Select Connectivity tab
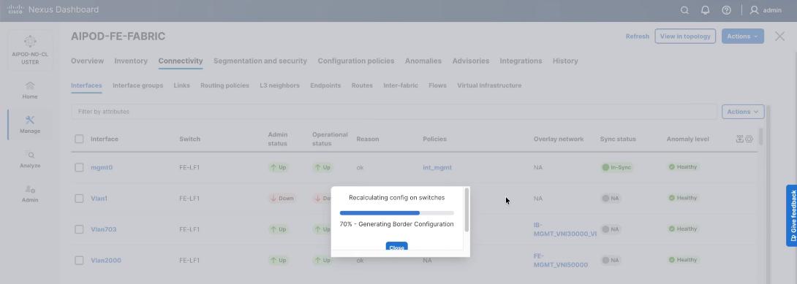797x284 pixels. click(181, 61)
